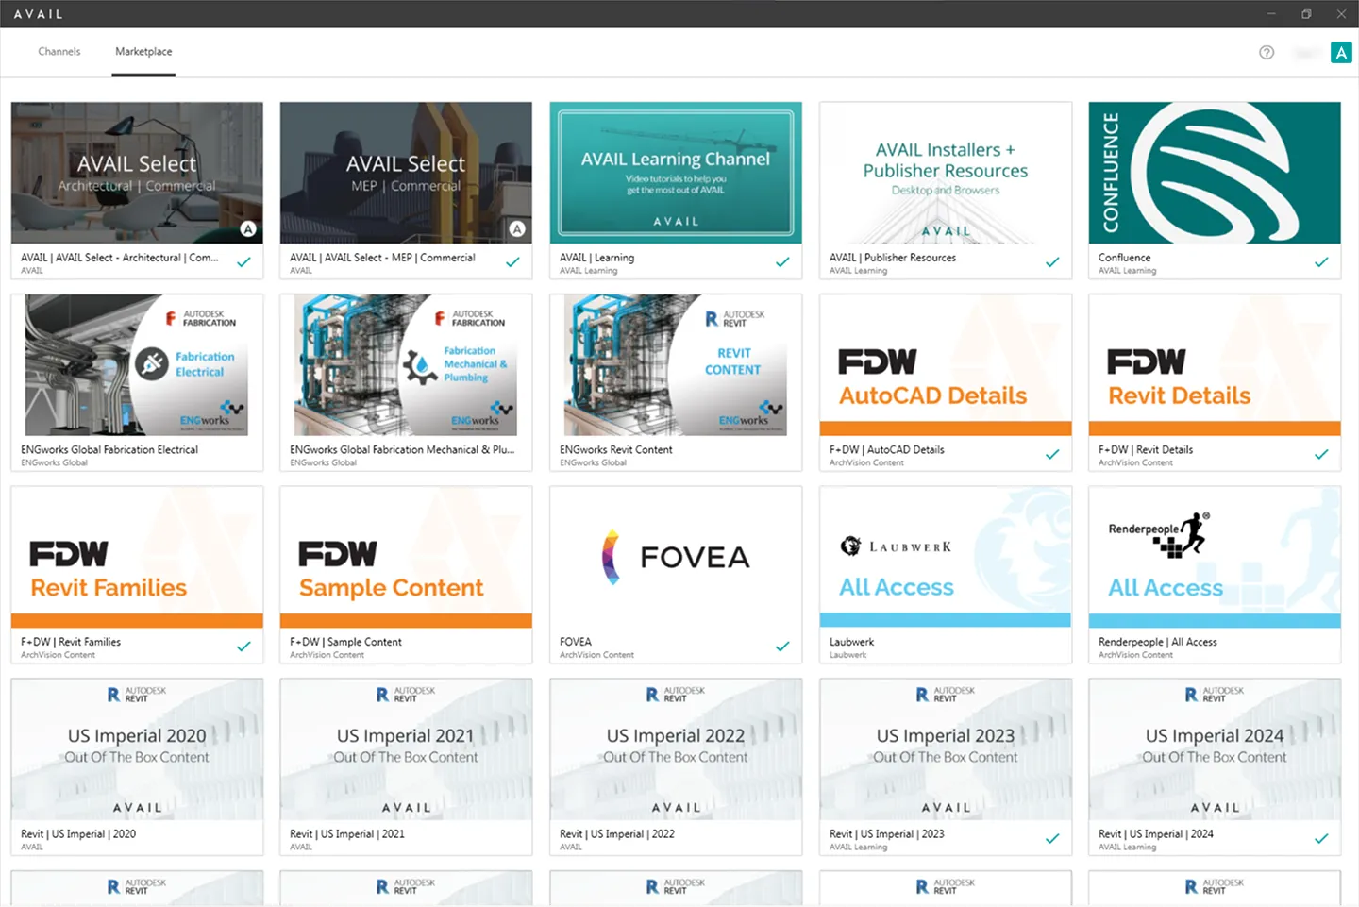This screenshot has width=1359, height=907.
Task: Click Autodesk Revit logo on ENGworks Revit Content
Action: click(x=735, y=319)
